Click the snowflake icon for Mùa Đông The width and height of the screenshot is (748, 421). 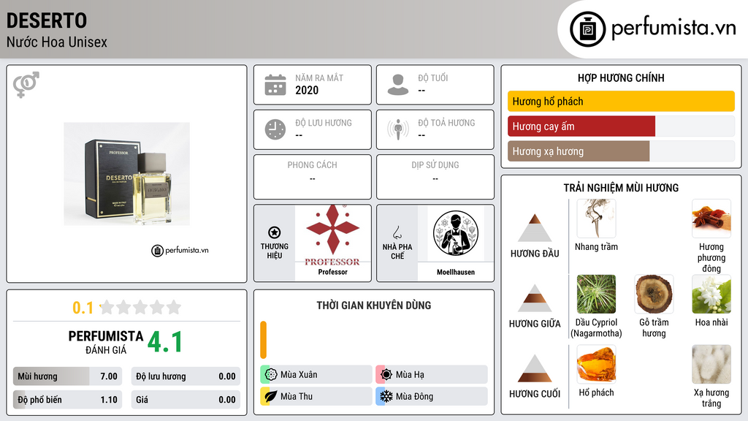coord(386,396)
